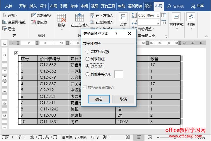The width and height of the screenshot is (211, 141).
Task: Expand the AutoFit (自动调整) dropdown
Action: [x=153, y=29]
